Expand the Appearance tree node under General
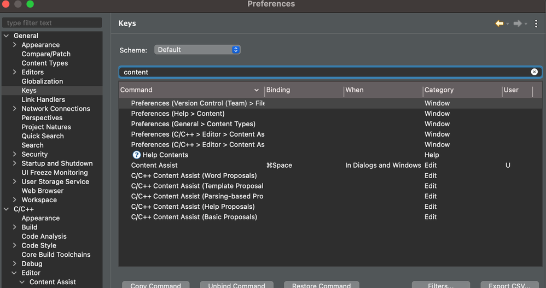The image size is (546, 288). (x=15, y=45)
